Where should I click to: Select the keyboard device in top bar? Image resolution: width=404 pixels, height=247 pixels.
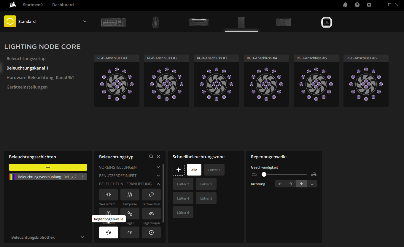[x=113, y=22]
